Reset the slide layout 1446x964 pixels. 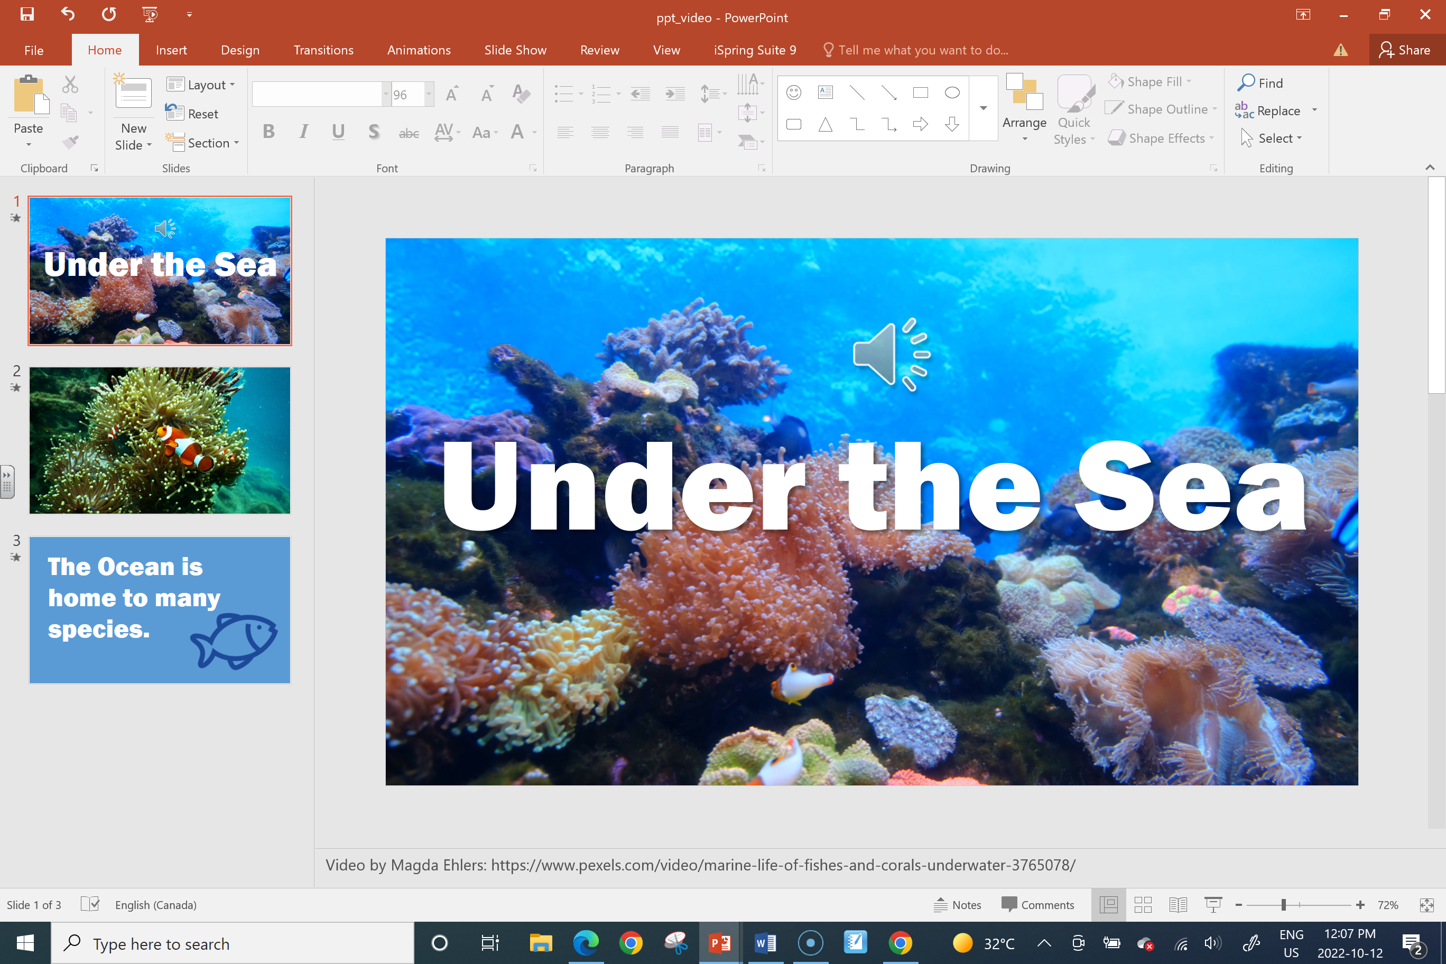click(192, 114)
